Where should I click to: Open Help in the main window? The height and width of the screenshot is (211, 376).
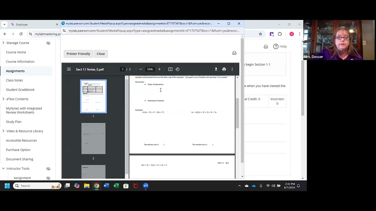point(280,46)
